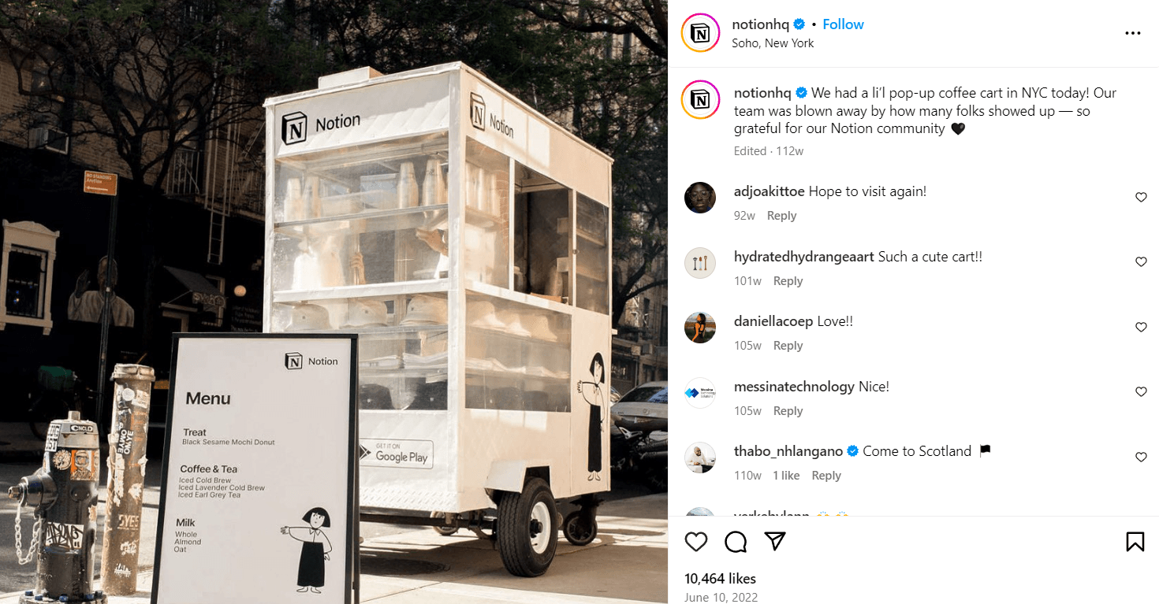
Task: Open the three-dot more options menu
Action: pyautogui.click(x=1133, y=33)
